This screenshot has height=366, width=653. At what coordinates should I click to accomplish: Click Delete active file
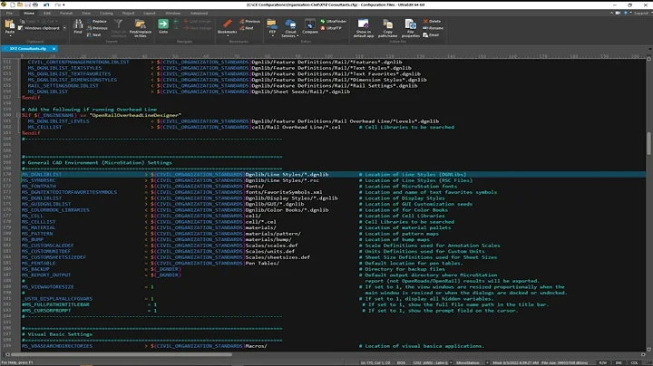(x=432, y=21)
